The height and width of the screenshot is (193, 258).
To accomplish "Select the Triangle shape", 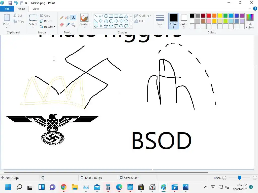I will pos(126,16).
